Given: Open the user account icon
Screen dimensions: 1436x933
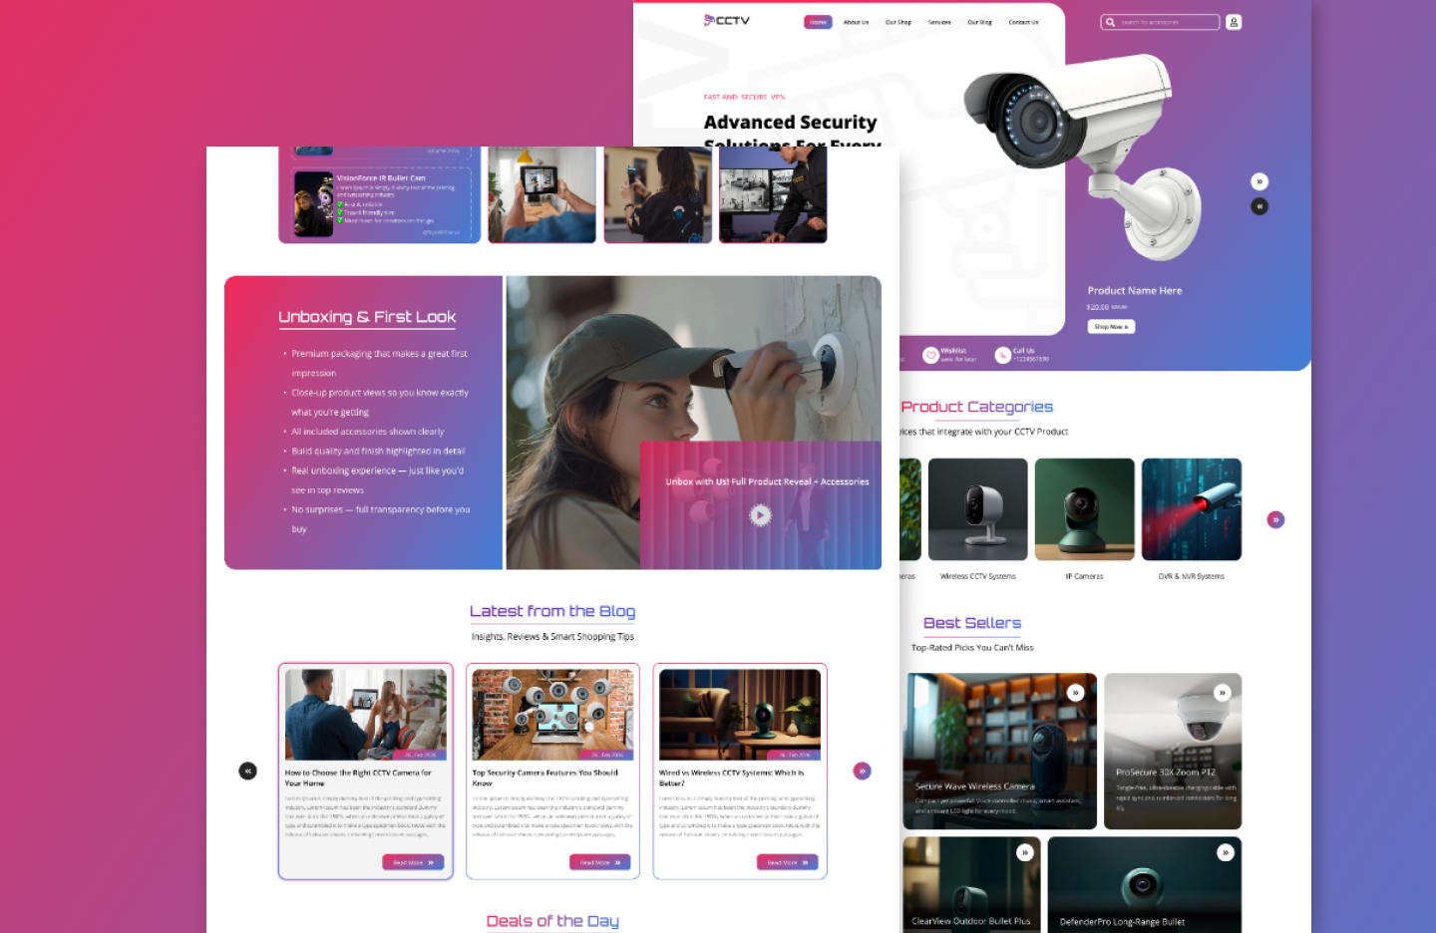Looking at the screenshot, I should [1234, 22].
